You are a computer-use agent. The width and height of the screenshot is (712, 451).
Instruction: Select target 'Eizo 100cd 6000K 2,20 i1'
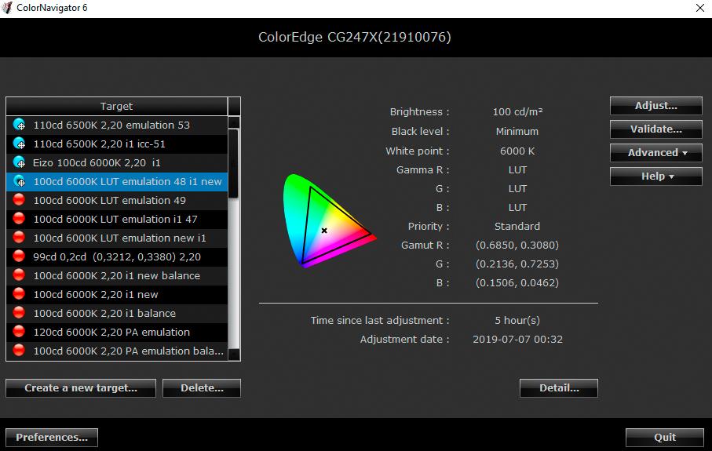click(x=117, y=163)
